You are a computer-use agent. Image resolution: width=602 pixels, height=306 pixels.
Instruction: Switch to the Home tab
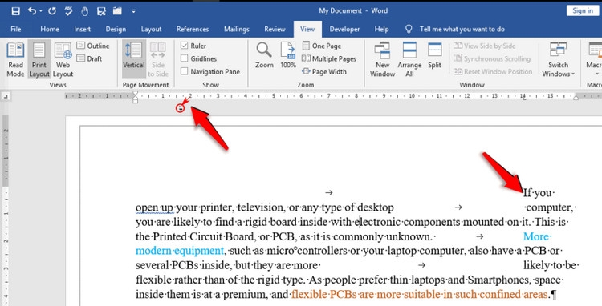[x=50, y=29]
